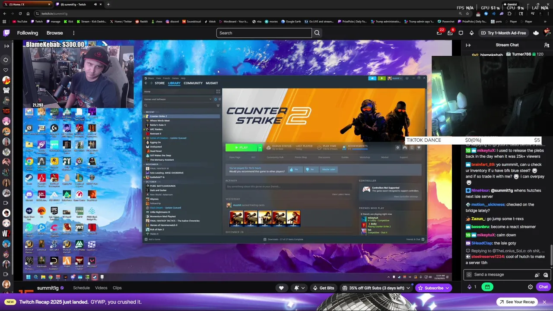The height and width of the screenshot is (311, 553).
Task: Open the game info icon in Steam
Action: 412,148
